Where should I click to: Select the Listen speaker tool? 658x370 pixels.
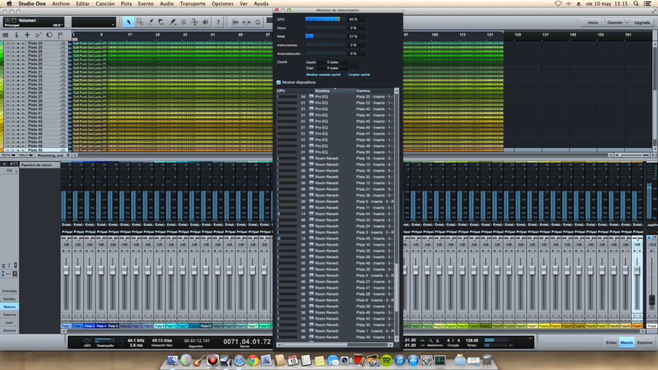[x=206, y=22]
